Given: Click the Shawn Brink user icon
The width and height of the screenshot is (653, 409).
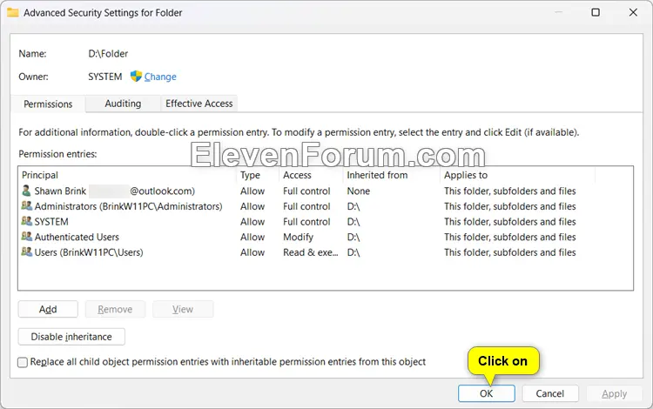Looking at the screenshot, I should click(26, 191).
